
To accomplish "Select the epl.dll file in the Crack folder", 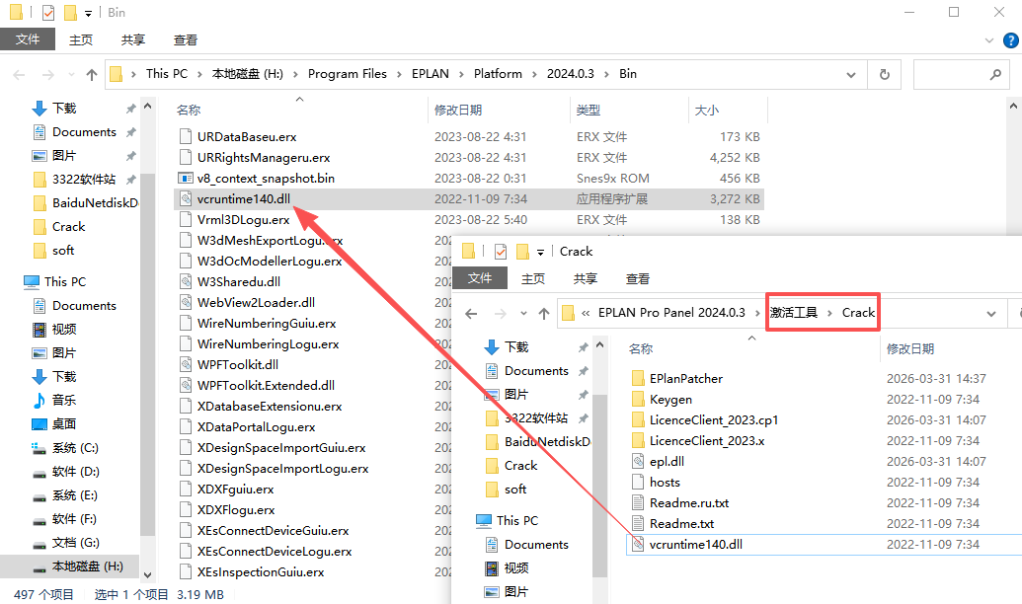I will (667, 461).
